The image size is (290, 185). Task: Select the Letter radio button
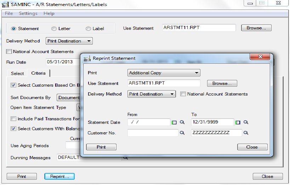tap(54, 29)
